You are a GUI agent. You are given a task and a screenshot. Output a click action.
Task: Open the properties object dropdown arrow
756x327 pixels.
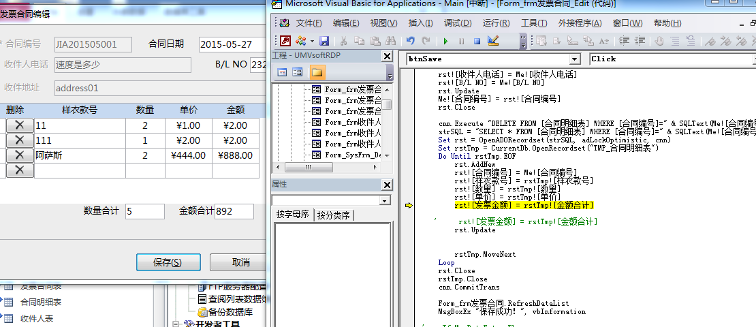[385, 201]
